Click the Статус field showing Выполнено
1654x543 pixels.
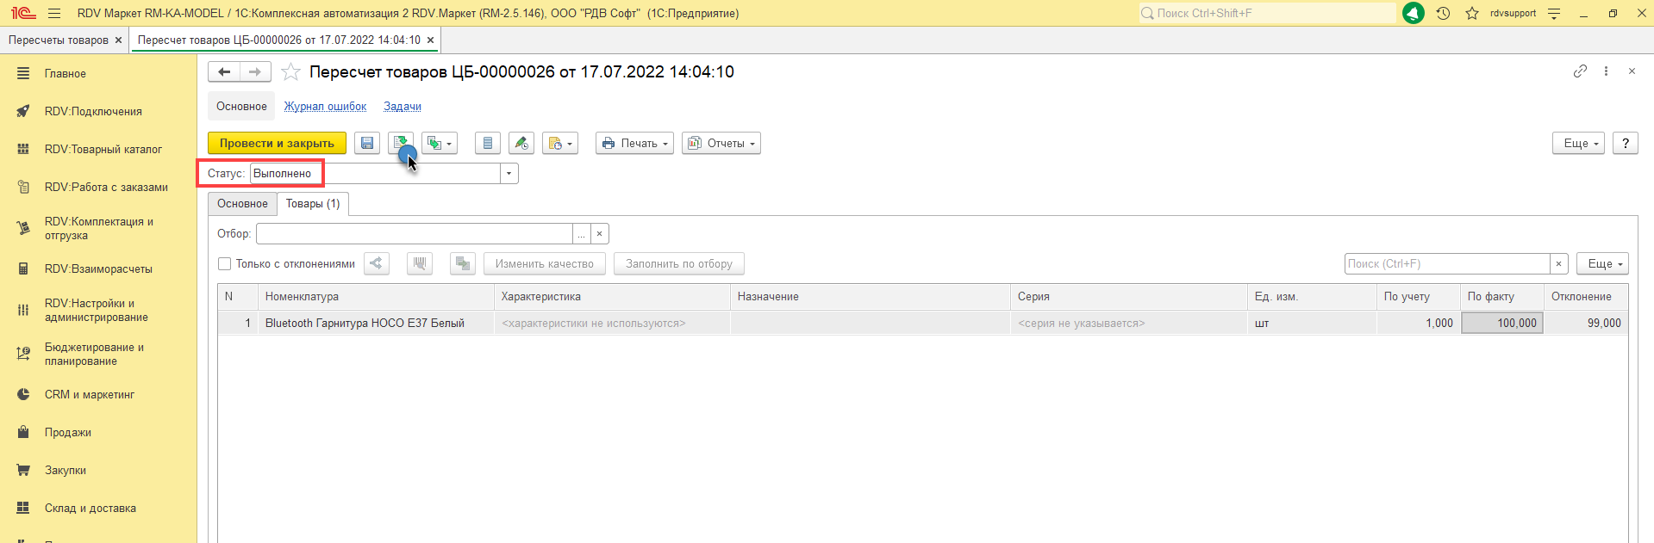click(375, 174)
